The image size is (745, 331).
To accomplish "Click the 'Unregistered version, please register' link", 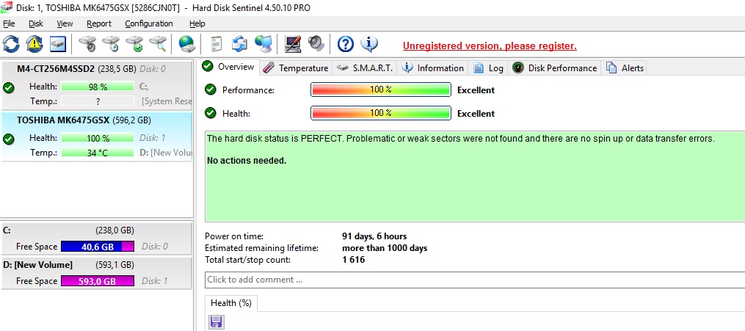I will pyautogui.click(x=490, y=46).
